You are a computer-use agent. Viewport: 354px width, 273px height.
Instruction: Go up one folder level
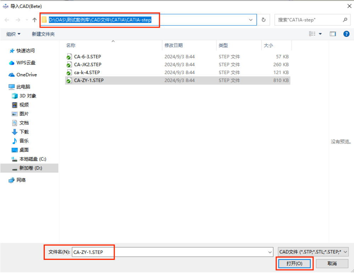[34, 20]
